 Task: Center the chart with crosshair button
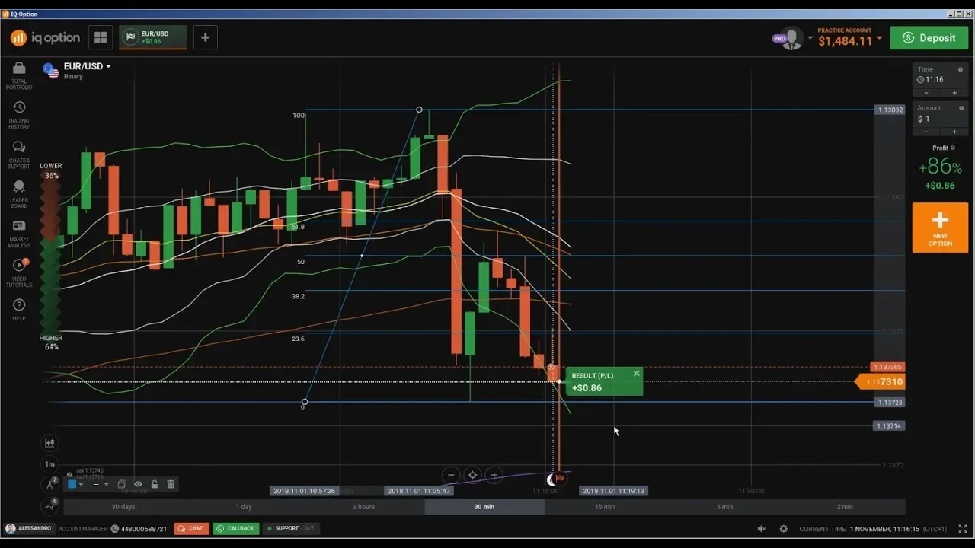(x=472, y=475)
